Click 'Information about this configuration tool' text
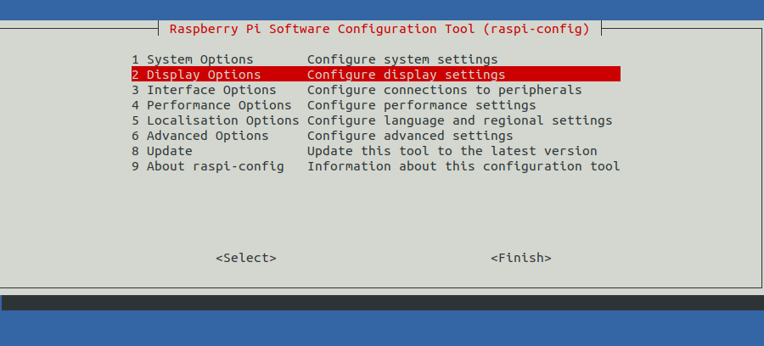Image resolution: width=764 pixels, height=346 pixels. pyautogui.click(x=463, y=166)
